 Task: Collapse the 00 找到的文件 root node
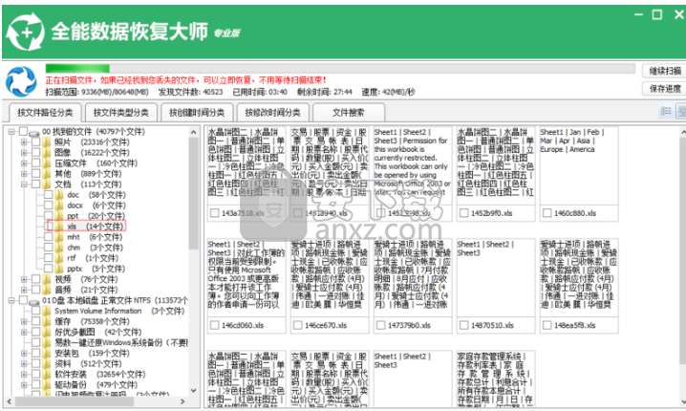(11, 132)
